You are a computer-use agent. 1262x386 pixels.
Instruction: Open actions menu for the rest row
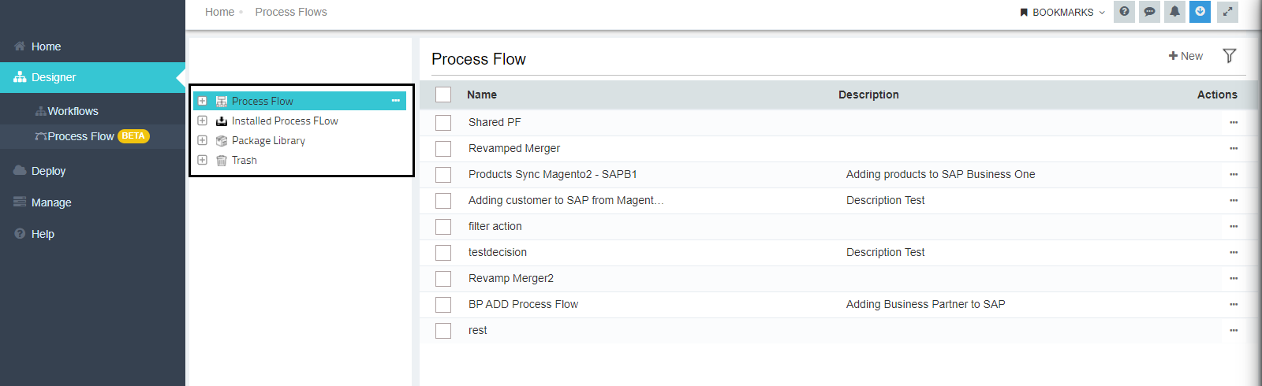pyautogui.click(x=1234, y=331)
